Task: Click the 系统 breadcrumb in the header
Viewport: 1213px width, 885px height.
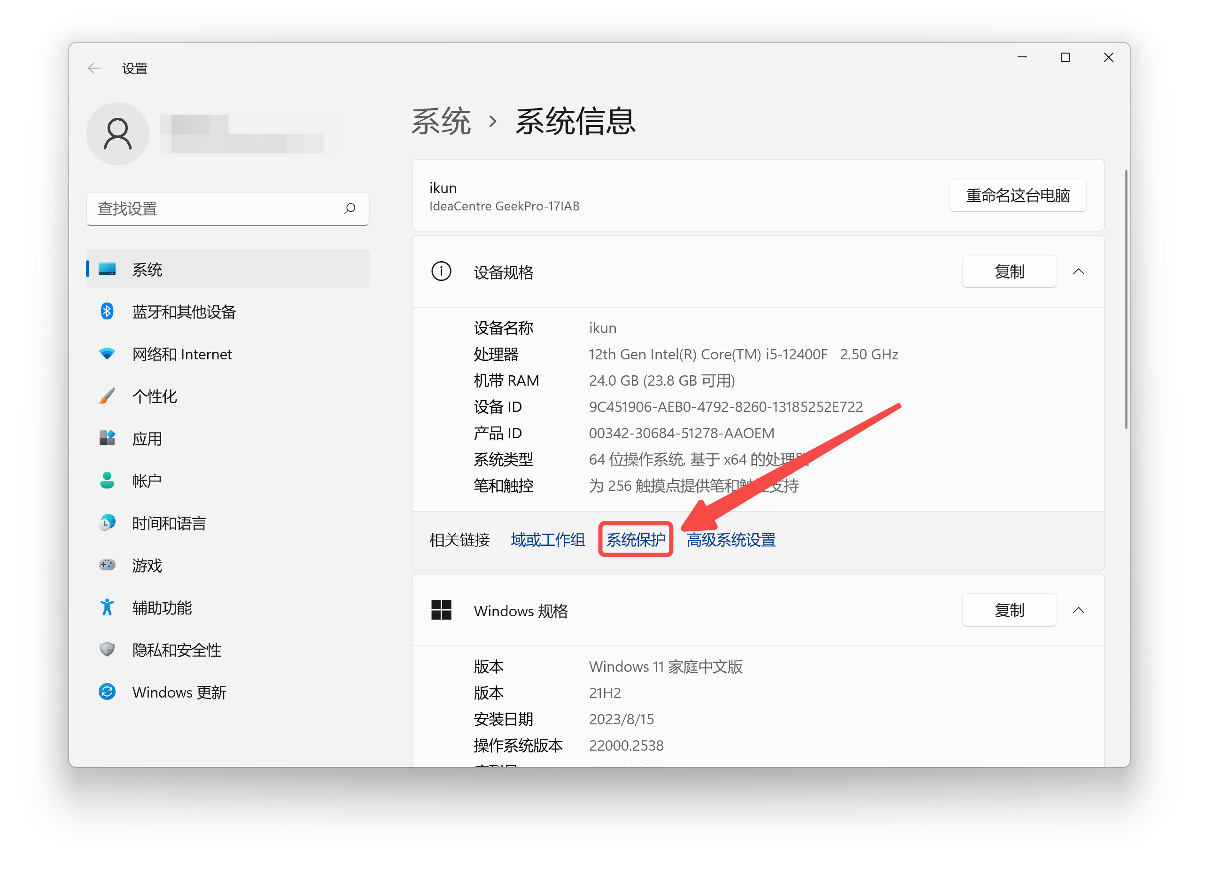Action: click(x=441, y=122)
